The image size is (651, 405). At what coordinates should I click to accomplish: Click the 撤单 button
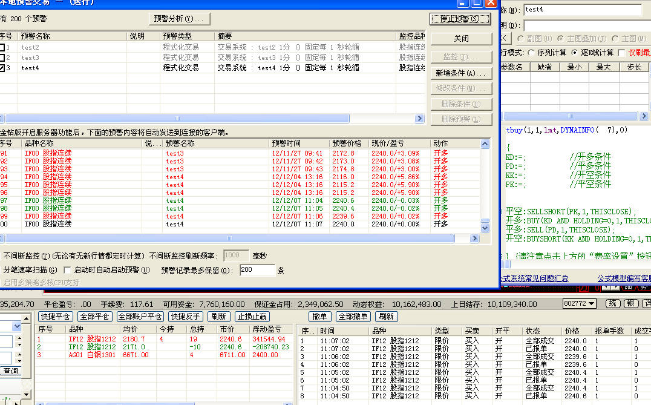319,317
